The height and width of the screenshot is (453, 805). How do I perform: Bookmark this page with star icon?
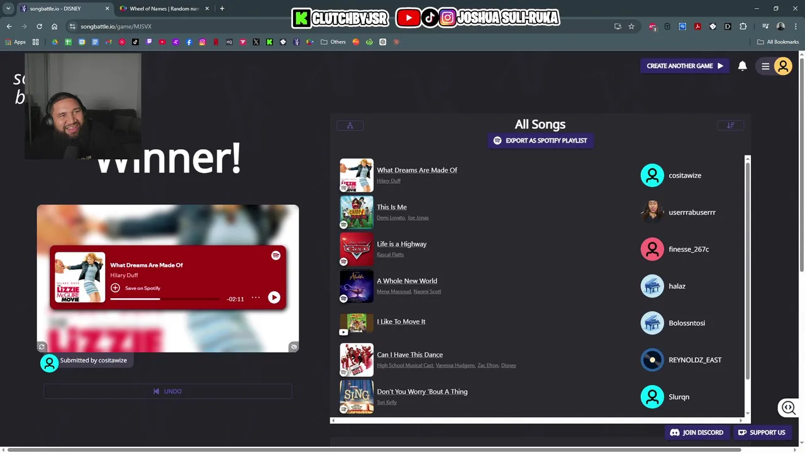click(x=631, y=26)
